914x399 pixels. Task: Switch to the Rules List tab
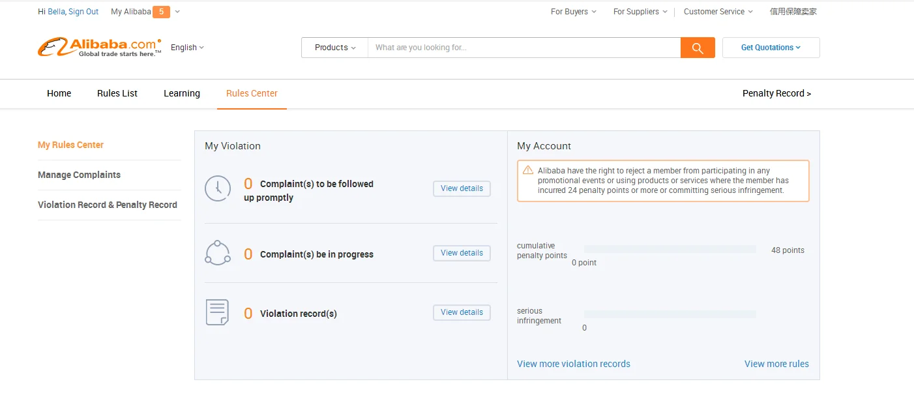click(x=117, y=93)
